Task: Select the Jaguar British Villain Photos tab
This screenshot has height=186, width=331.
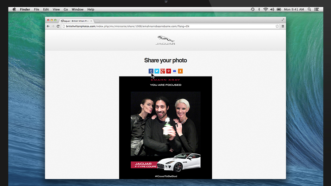Action: click(76, 21)
